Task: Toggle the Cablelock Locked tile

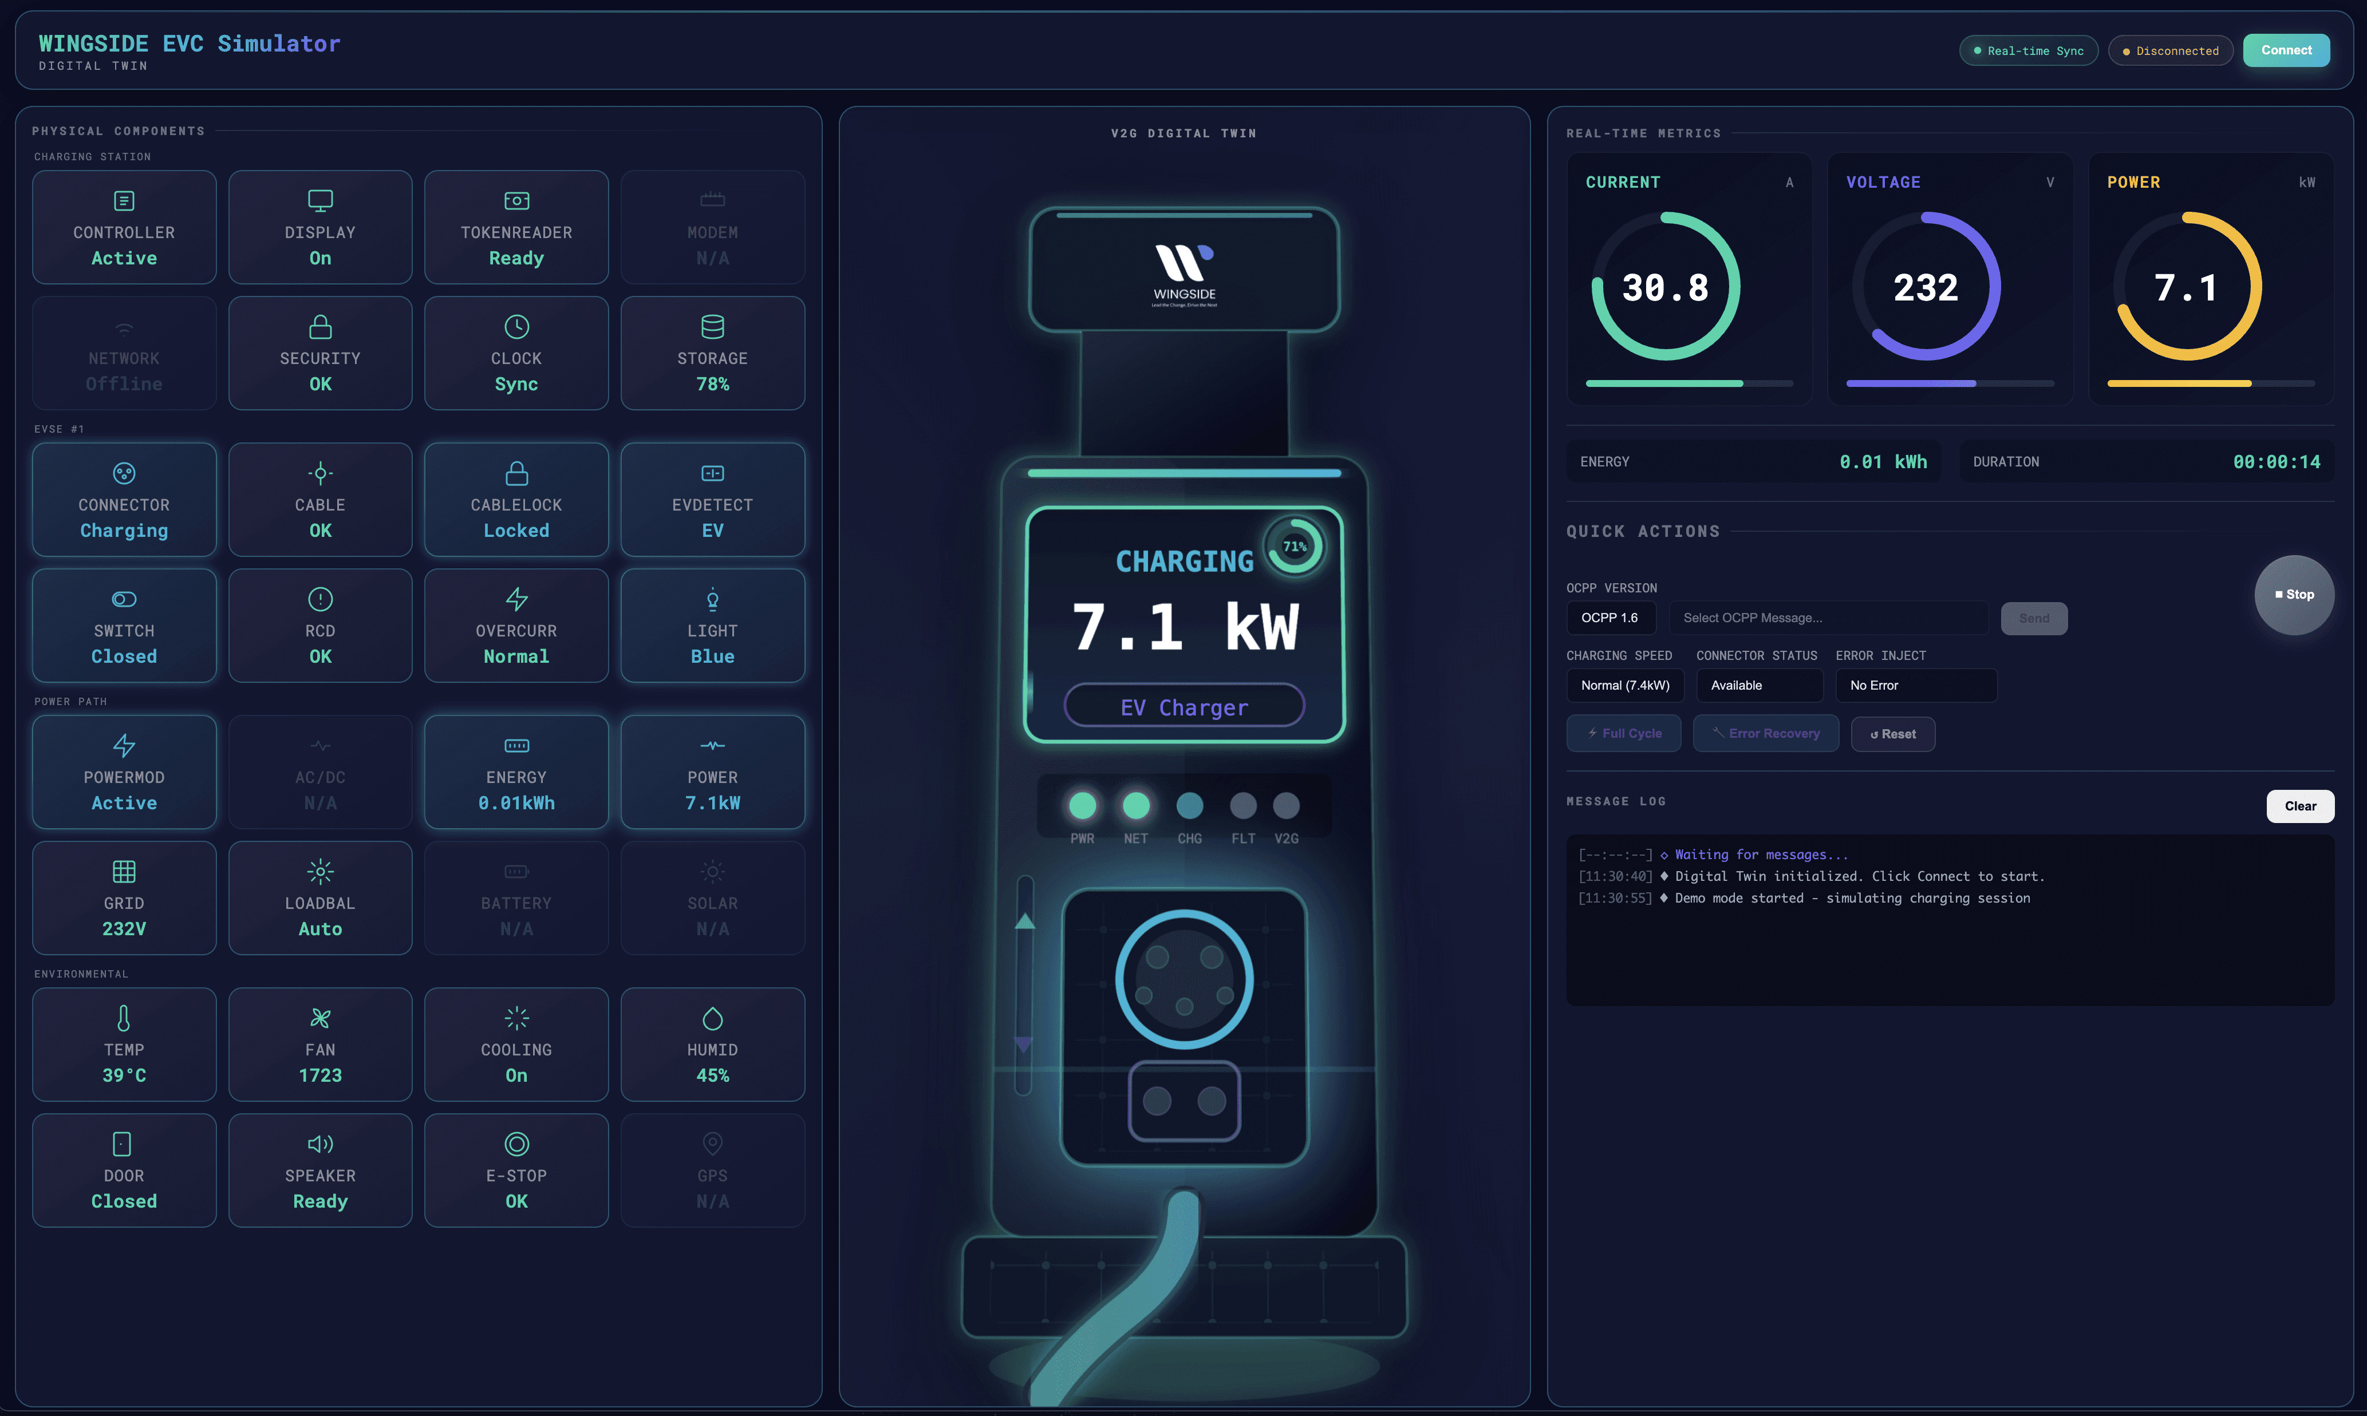Action: coord(516,500)
